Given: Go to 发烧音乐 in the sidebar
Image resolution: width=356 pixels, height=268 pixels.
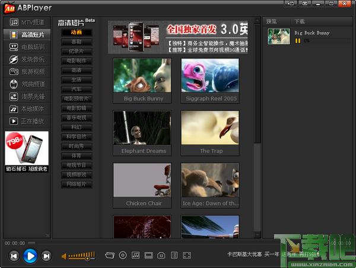Looking at the screenshot, I should [x=27, y=59].
